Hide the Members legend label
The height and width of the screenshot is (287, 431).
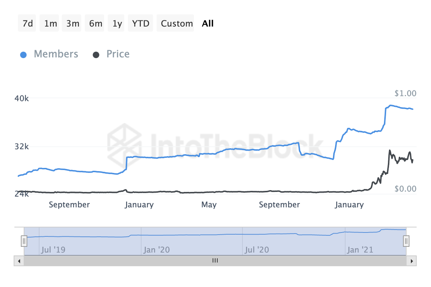pyautogui.click(x=56, y=54)
